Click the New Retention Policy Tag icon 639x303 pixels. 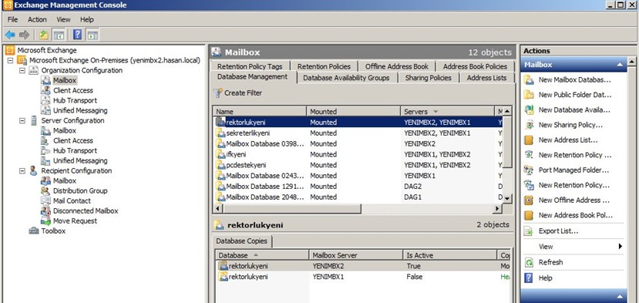tap(529, 155)
